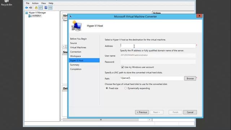The height and width of the screenshot is (130, 231).
Task: Click the left scroll arrow under Virtual Machines list
Action: 64,47
